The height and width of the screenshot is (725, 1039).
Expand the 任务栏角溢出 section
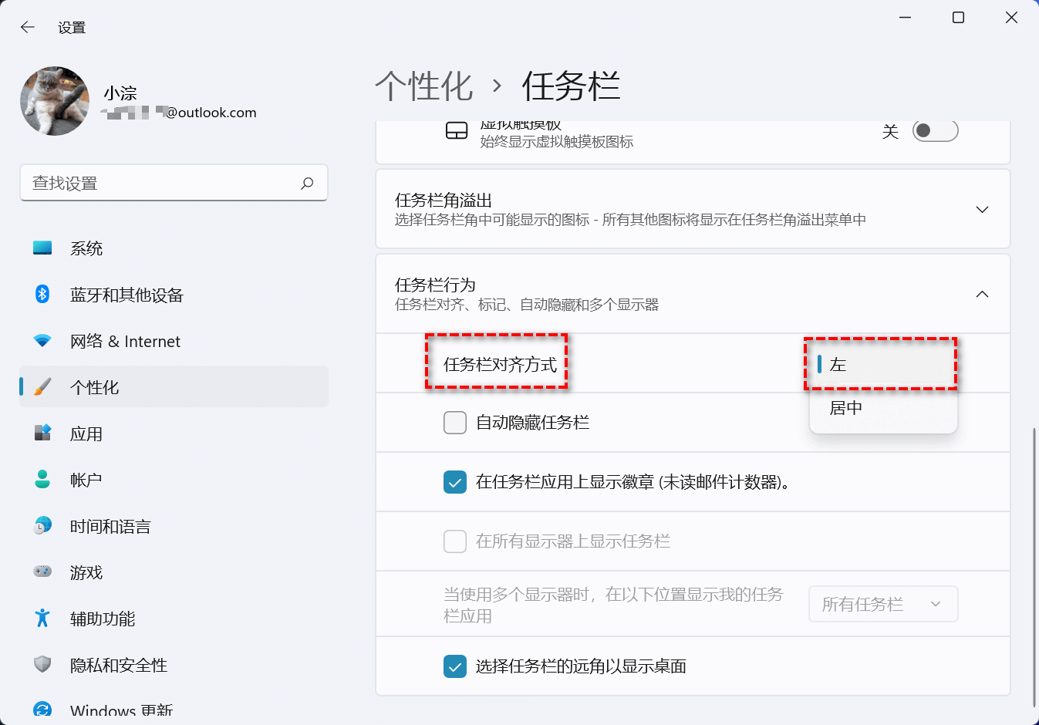click(x=982, y=208)
